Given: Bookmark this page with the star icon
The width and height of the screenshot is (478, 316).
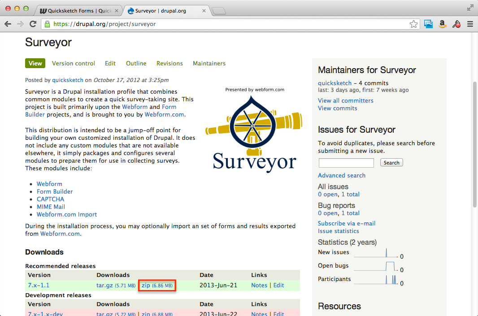Looking at the screenshot, I should tap(413, 24).
